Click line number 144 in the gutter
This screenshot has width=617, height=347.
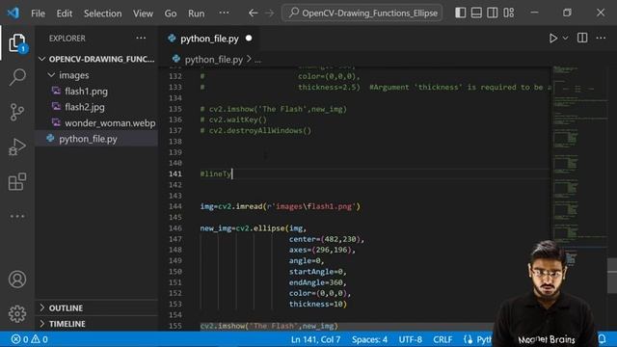point(175,206)
